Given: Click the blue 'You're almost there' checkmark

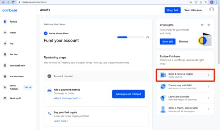Looking at the screenshot, I should pyautogui.click(x=46, y=33).
